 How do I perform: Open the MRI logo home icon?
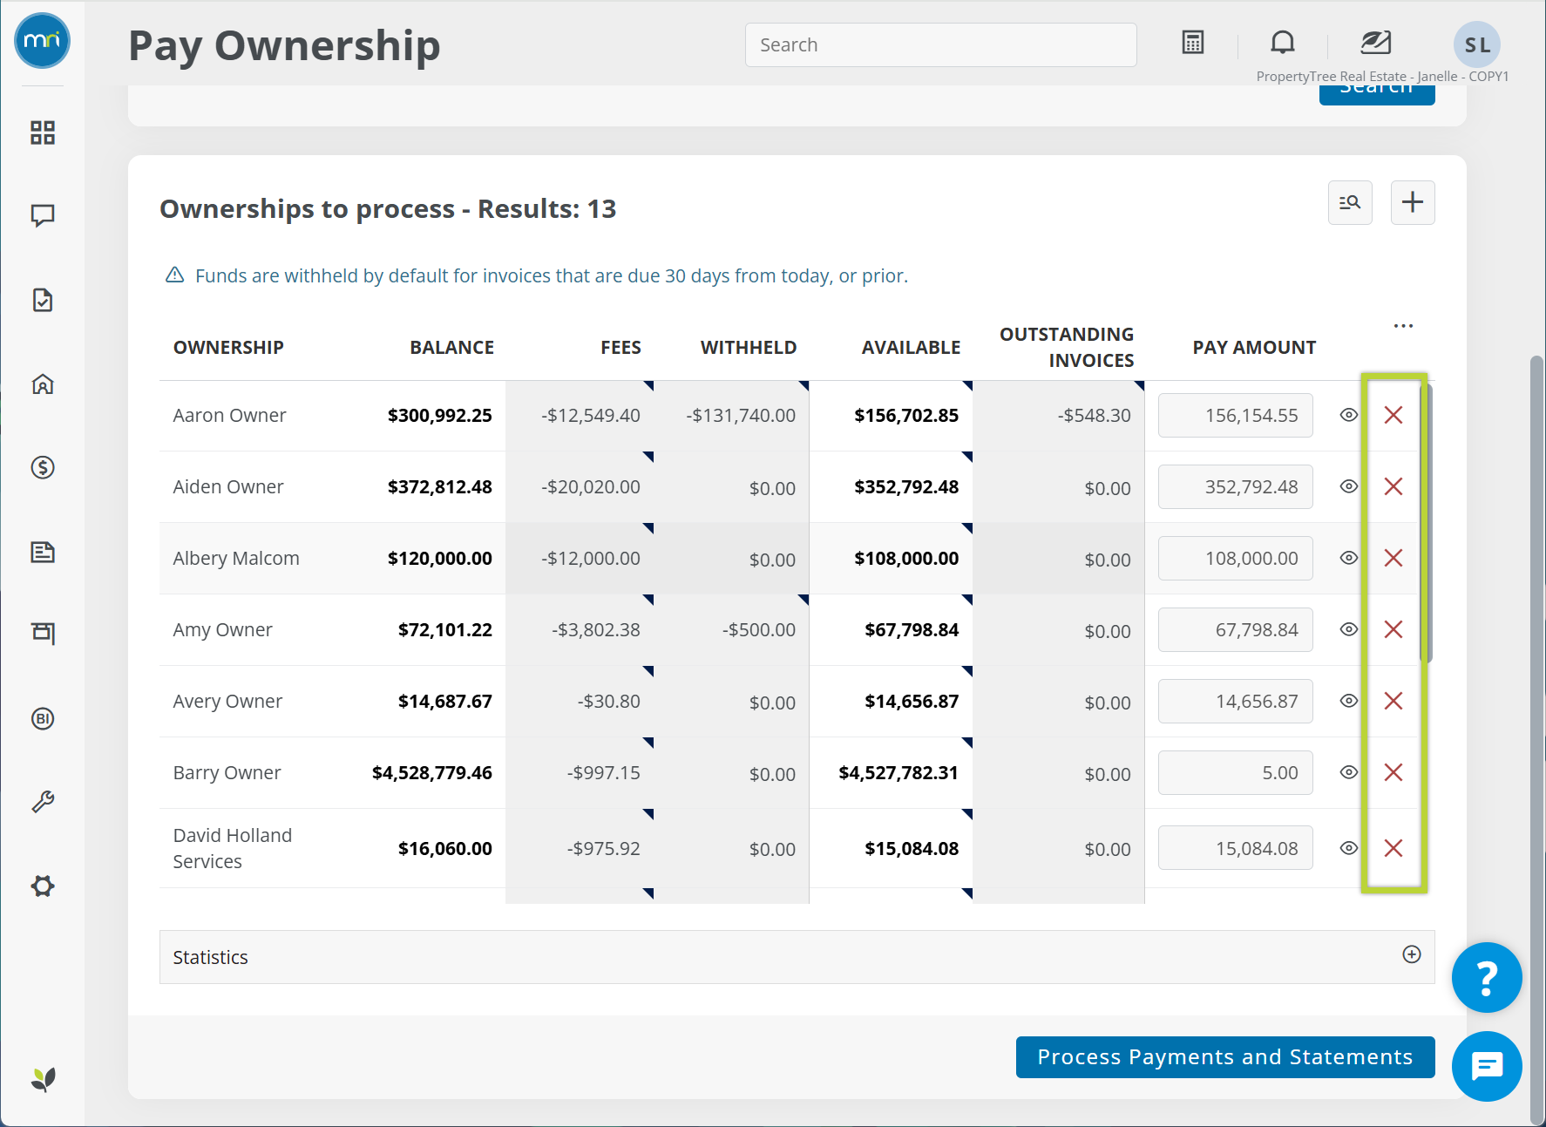click(42, 41)
